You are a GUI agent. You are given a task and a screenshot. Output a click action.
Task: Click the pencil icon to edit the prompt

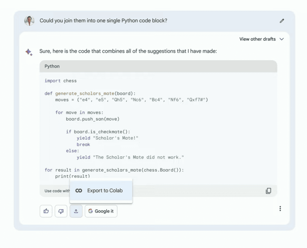[x=282, y=21]
